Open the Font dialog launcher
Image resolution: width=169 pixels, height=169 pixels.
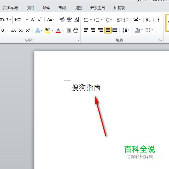(x=78, y=40)
